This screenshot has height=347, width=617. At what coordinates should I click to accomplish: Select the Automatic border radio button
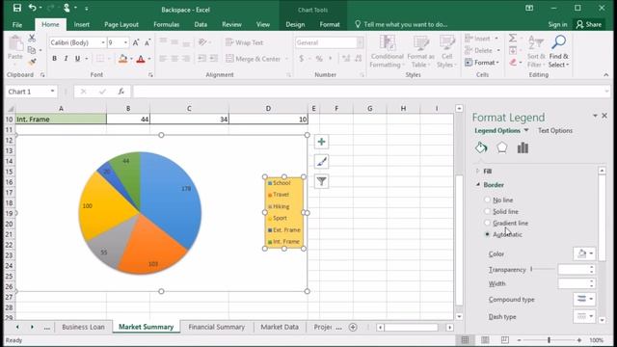pyautogui.click(x=487, y=234)
